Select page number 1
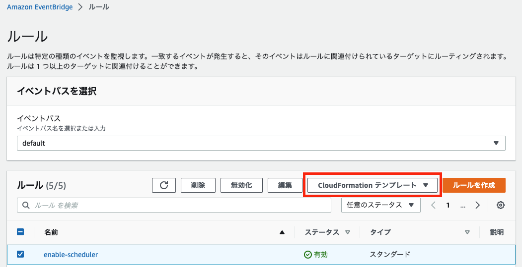 pos(448,205)
